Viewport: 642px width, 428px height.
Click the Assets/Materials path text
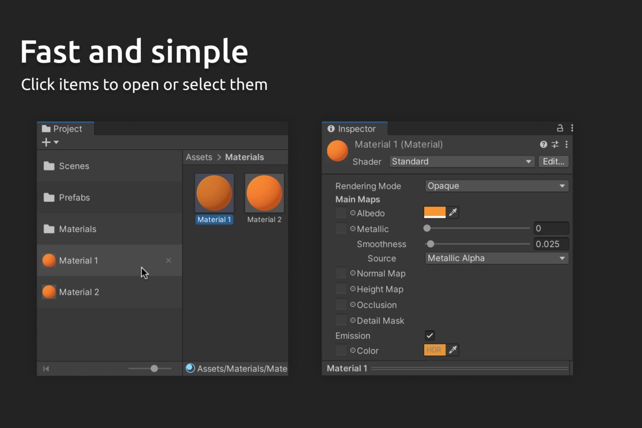[x=242, y=369]
